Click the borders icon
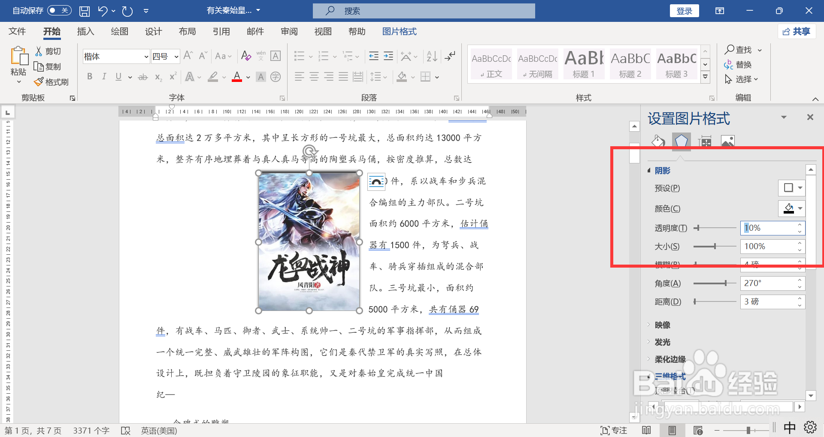Image resolution: width=824 pixels, height=437 pixels. pos(425,77)
